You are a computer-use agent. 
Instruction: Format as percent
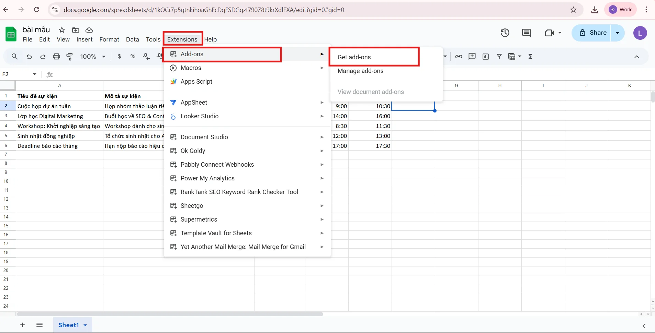(133, 57)
